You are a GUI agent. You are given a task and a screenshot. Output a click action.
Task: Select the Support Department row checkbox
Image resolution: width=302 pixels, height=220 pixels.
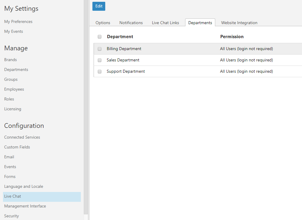coord(100,72)
